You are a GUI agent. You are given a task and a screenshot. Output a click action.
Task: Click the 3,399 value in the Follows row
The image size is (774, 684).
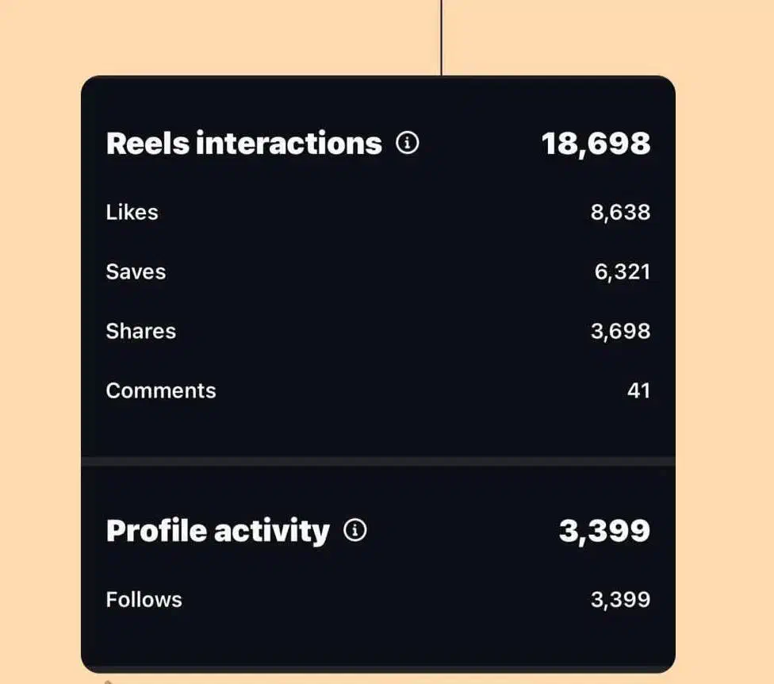click(x=620, y=599)
